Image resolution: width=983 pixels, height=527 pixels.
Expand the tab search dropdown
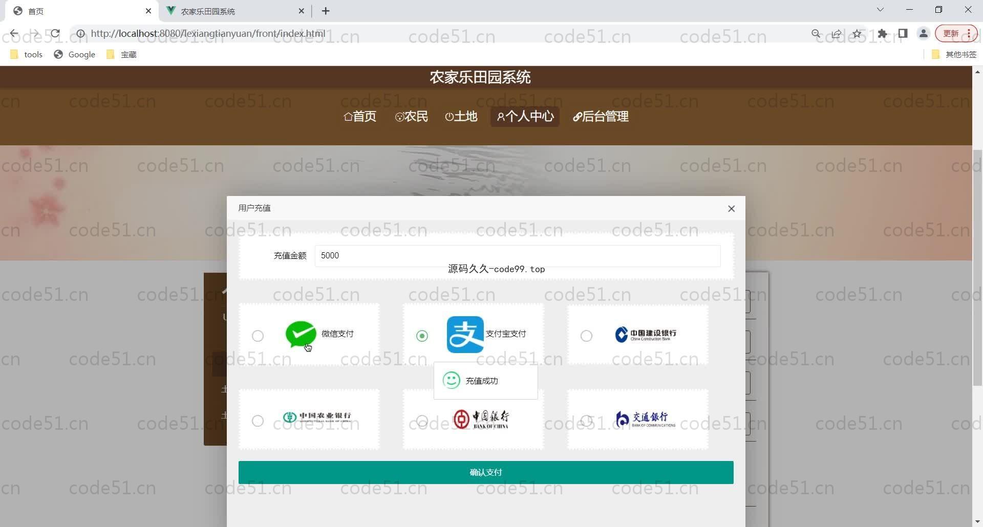880,10
